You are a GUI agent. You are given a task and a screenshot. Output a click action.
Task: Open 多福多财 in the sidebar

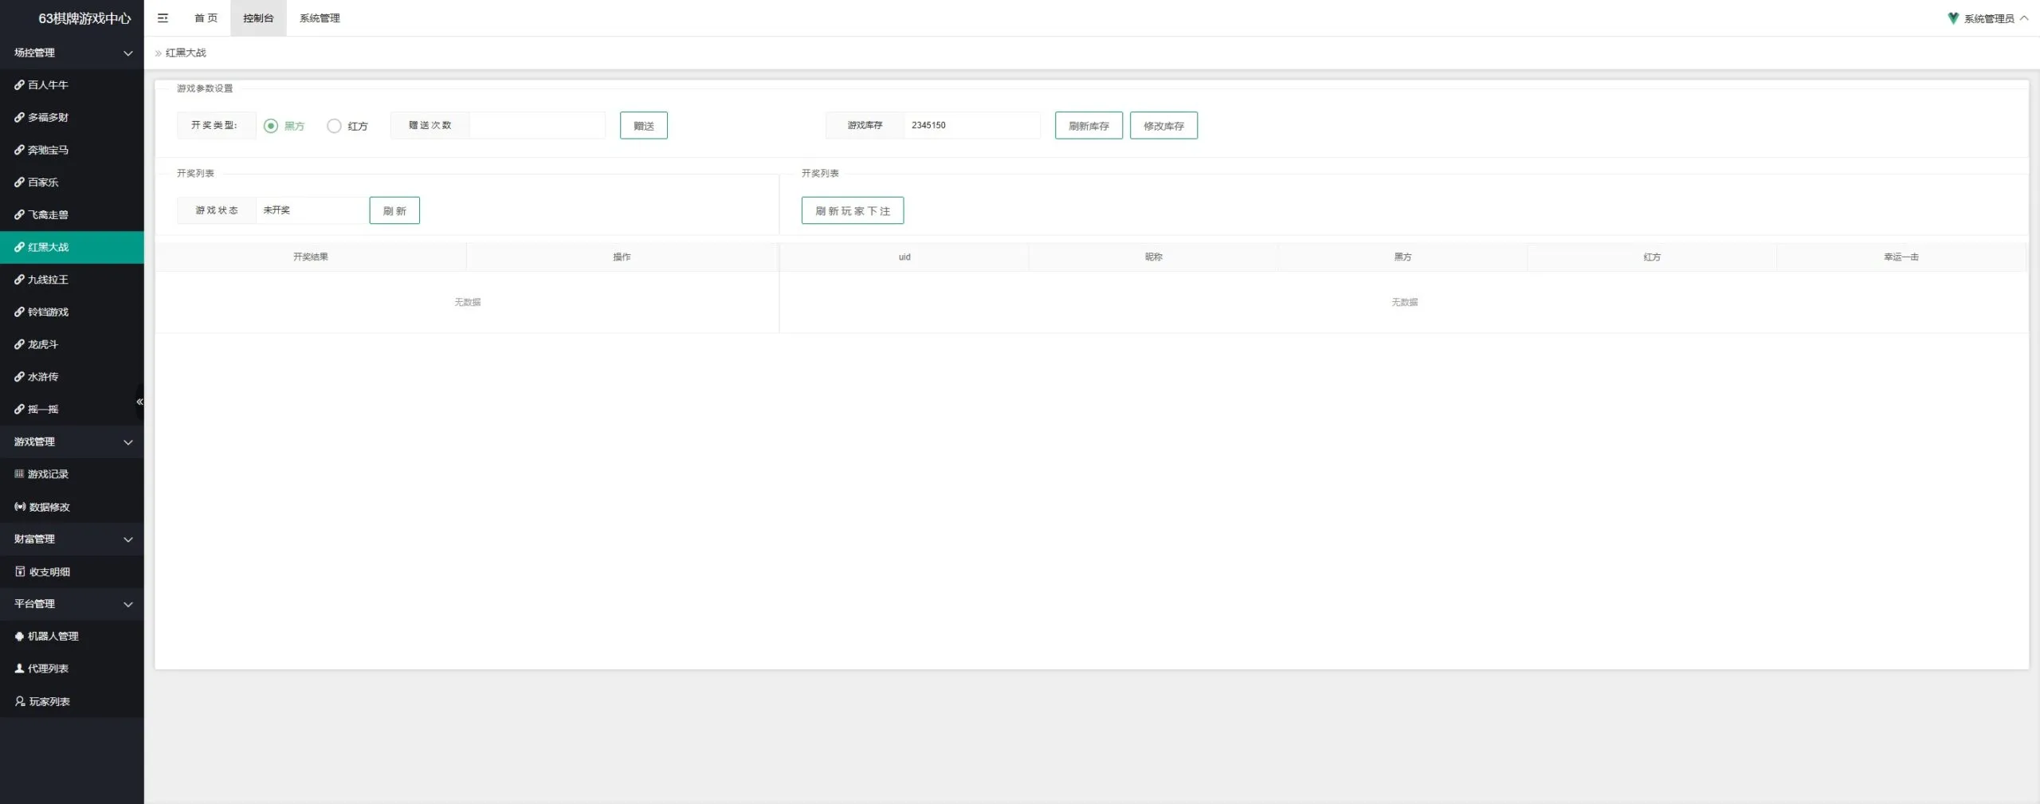click(72, 117)
